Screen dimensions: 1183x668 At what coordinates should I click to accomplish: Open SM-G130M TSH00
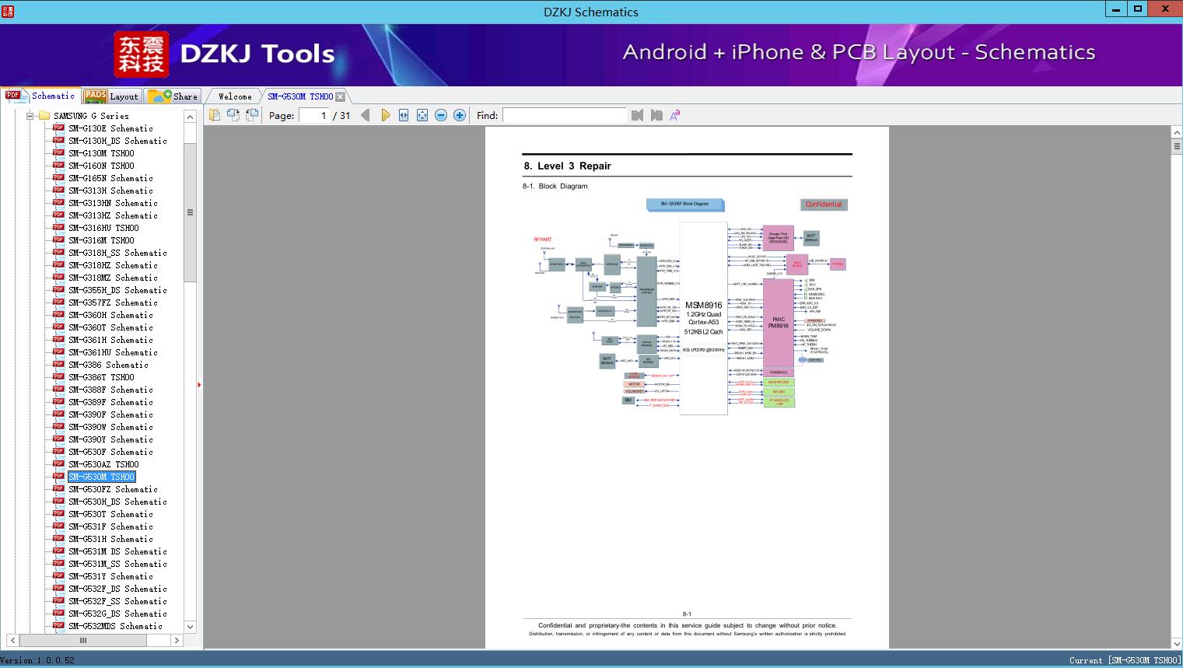coord(101,153)
